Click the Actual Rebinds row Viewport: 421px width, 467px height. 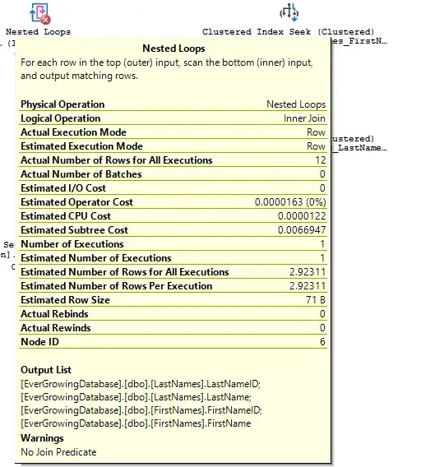click(173, 314)
